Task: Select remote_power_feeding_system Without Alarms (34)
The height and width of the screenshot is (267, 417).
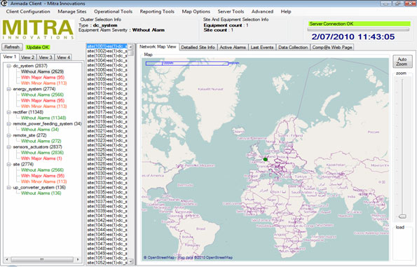Action: point(40,130)
